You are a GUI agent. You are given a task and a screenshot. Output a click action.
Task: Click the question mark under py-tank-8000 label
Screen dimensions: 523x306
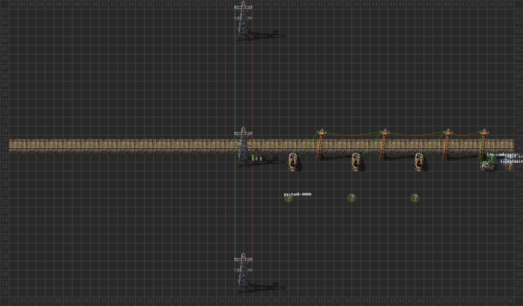pos(289,198)
